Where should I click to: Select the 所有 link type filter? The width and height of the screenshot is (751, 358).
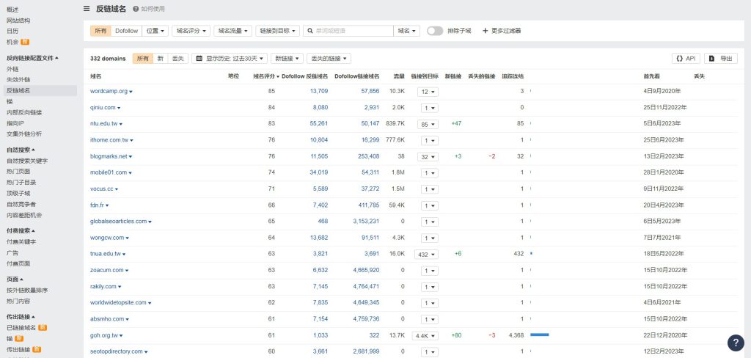(100, 31)
